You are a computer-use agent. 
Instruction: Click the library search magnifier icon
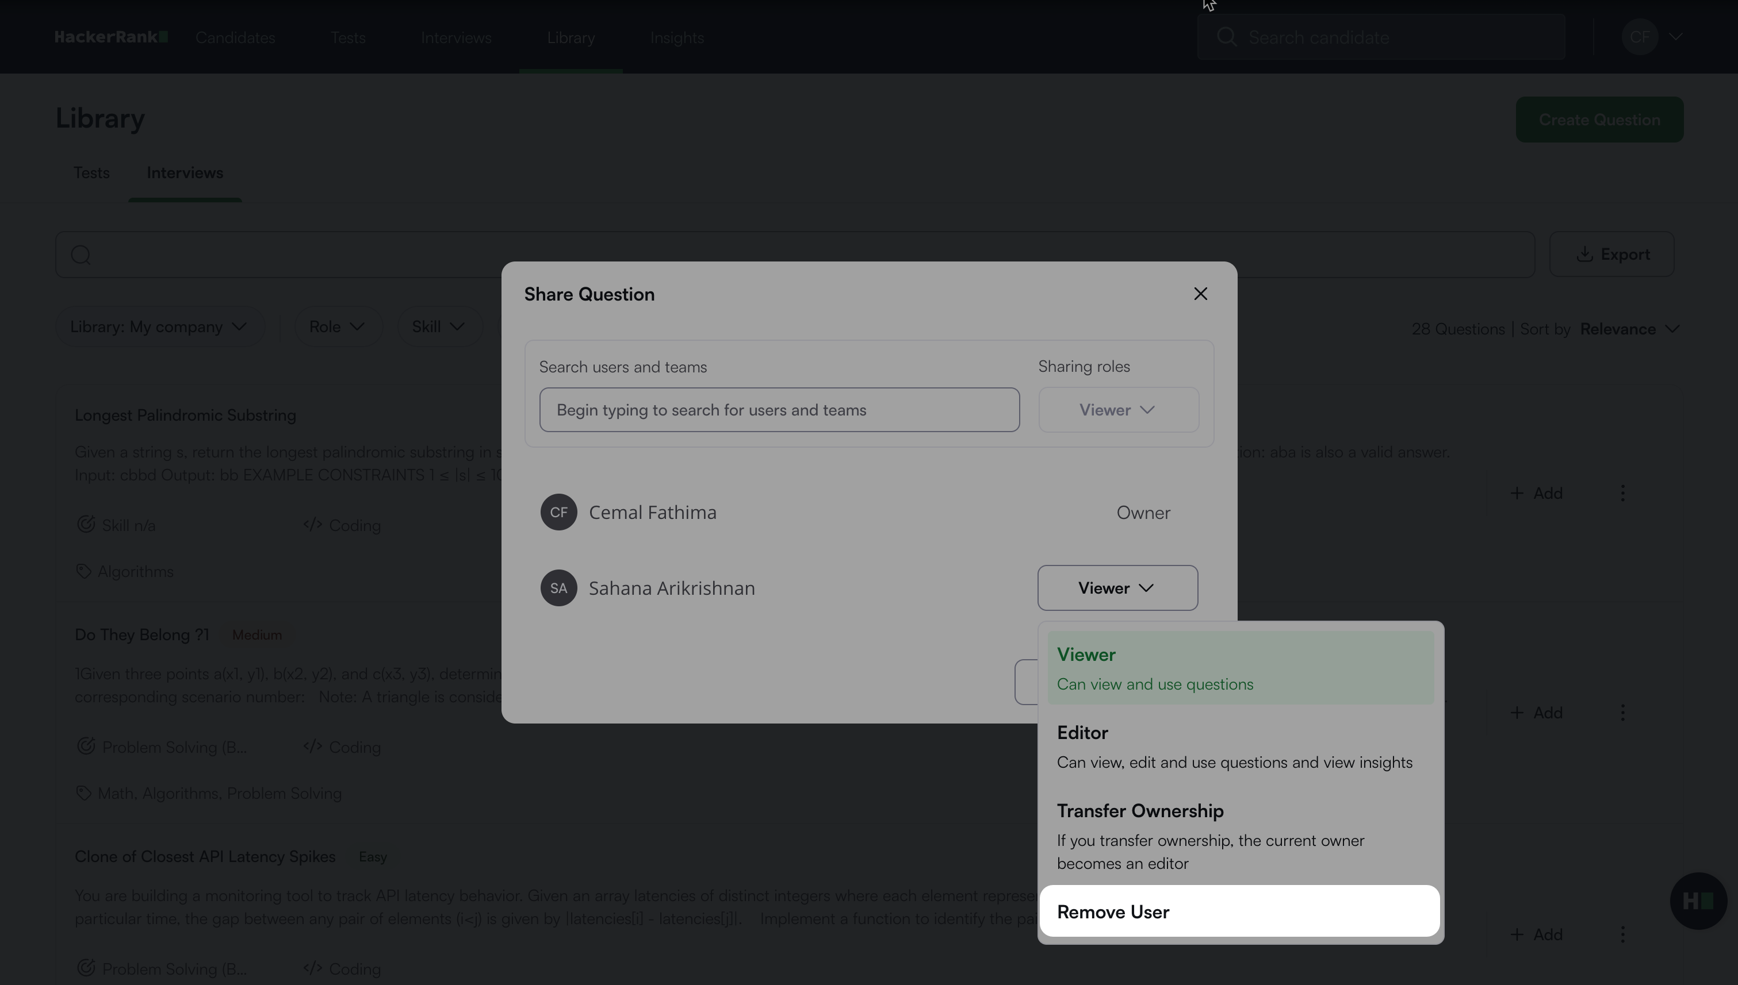point(81,255)
